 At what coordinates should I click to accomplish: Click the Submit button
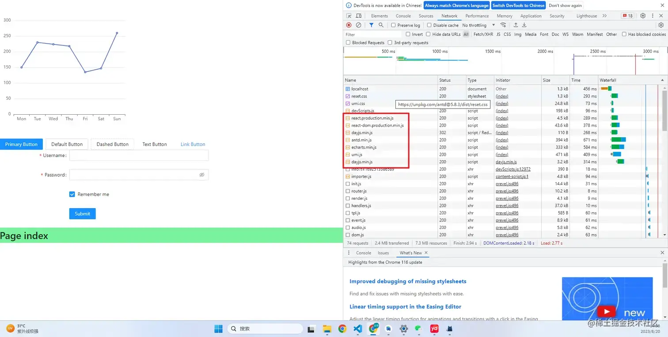click(x=82, y=213)
